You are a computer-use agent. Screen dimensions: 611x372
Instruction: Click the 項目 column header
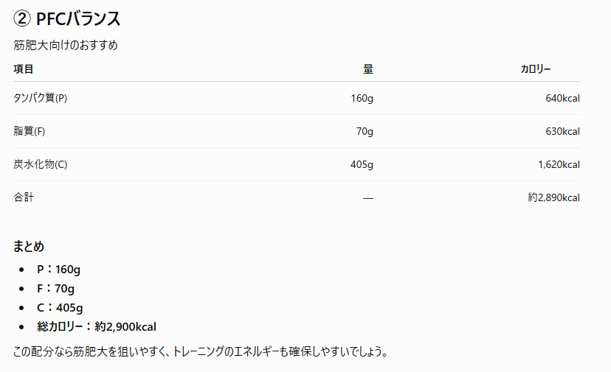(24, 69)
